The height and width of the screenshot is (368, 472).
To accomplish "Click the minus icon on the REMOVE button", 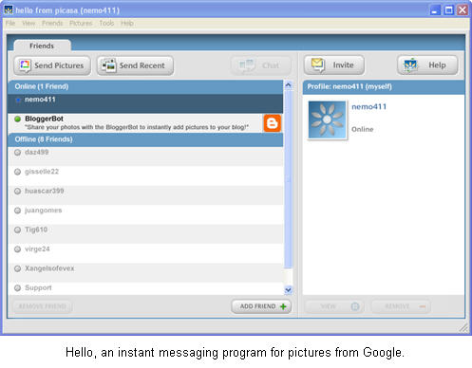I will [423, 306].
